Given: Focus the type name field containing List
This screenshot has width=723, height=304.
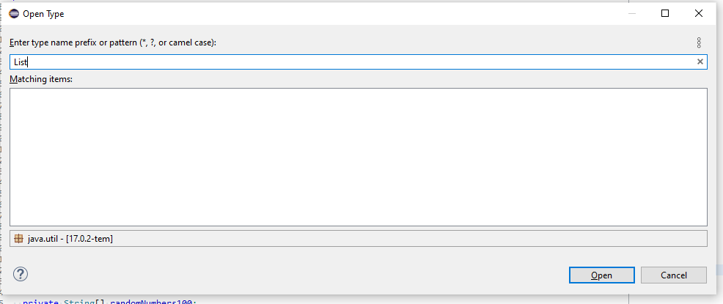Looking at the screenshot, I should (359, 62).
